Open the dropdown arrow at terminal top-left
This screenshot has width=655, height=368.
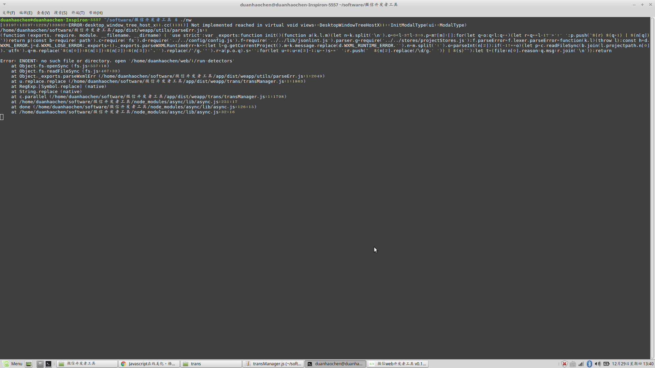click(4, 4)
